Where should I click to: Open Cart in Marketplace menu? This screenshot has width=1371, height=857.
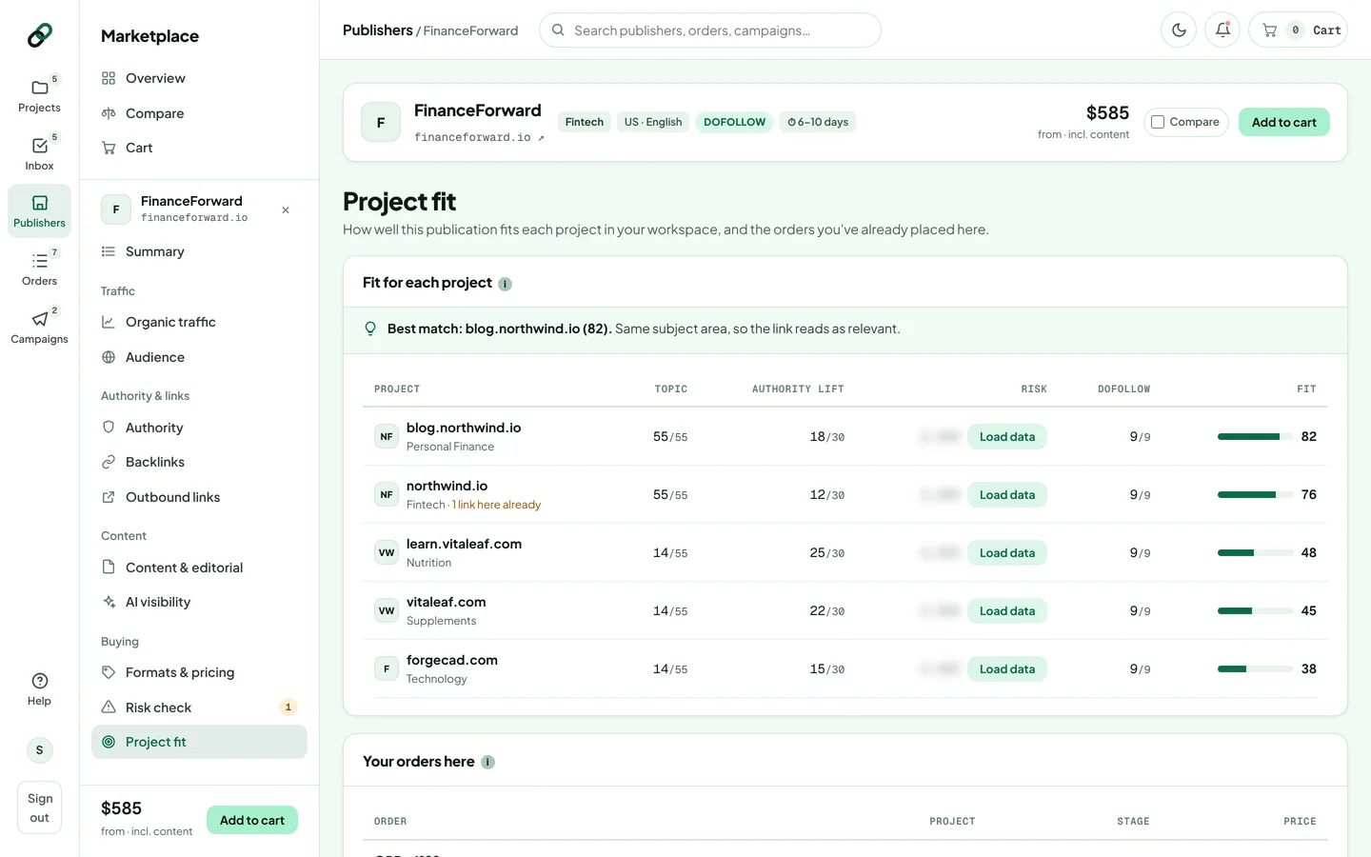pos(199,148)
